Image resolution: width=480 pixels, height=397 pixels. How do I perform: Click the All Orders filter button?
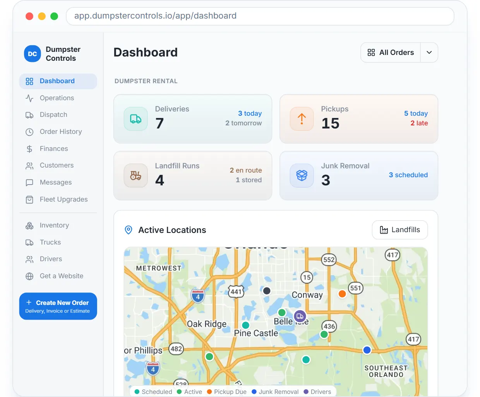[391, 53]
